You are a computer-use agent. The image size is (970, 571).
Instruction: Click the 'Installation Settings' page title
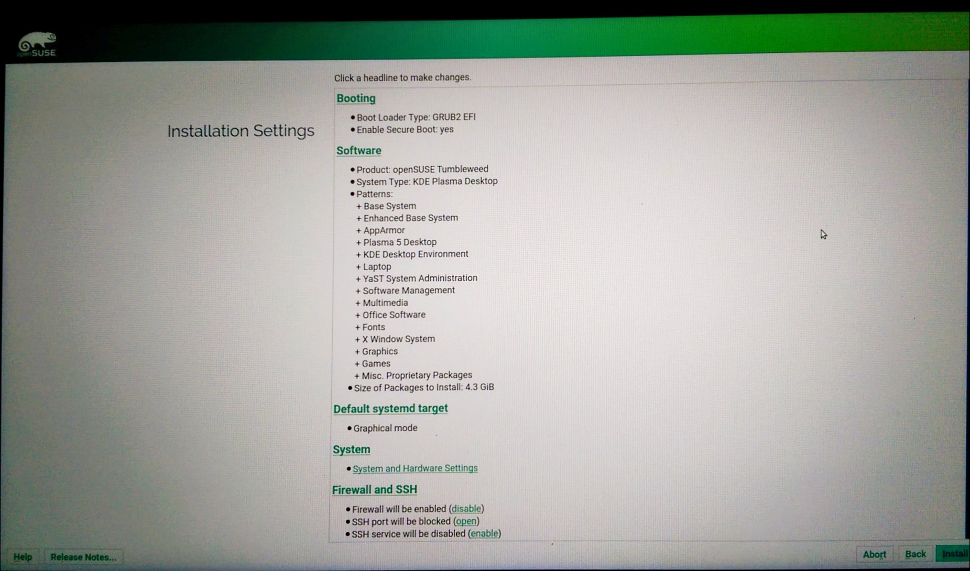coord(241,131)
